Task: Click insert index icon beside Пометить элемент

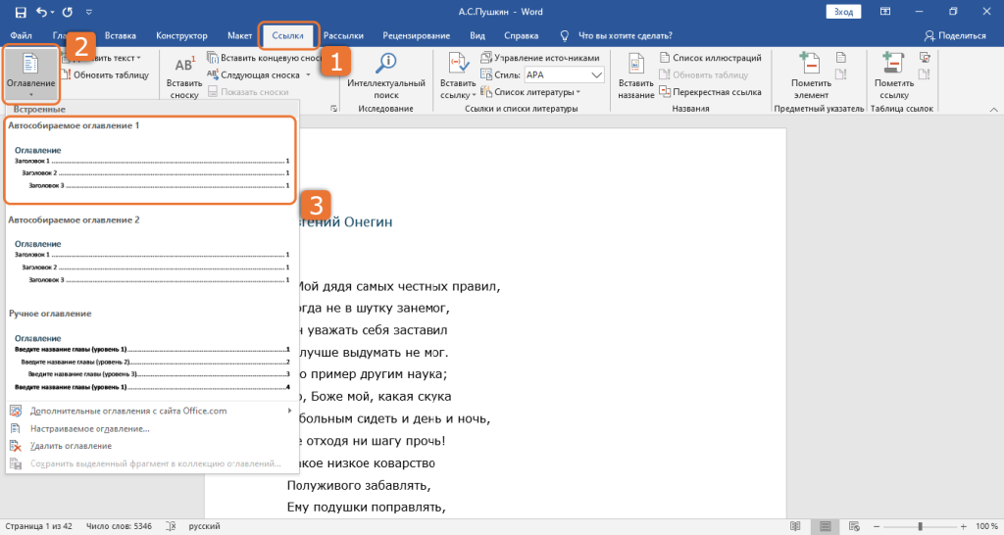Action: [x=840, y=58]
